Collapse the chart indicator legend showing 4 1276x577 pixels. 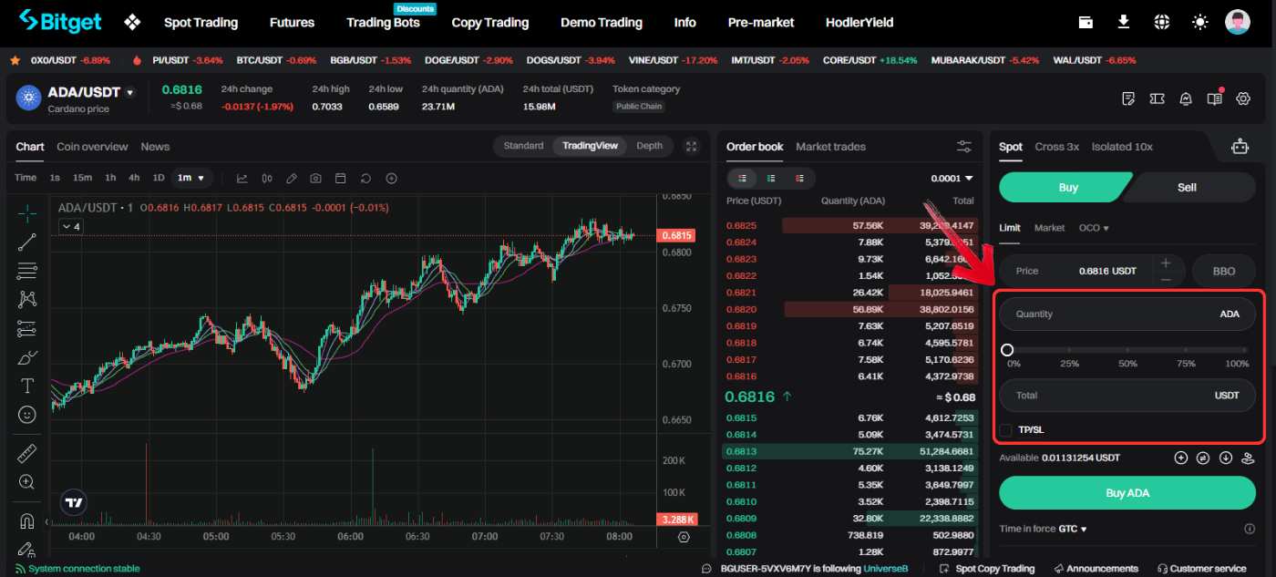click(71, 226)
